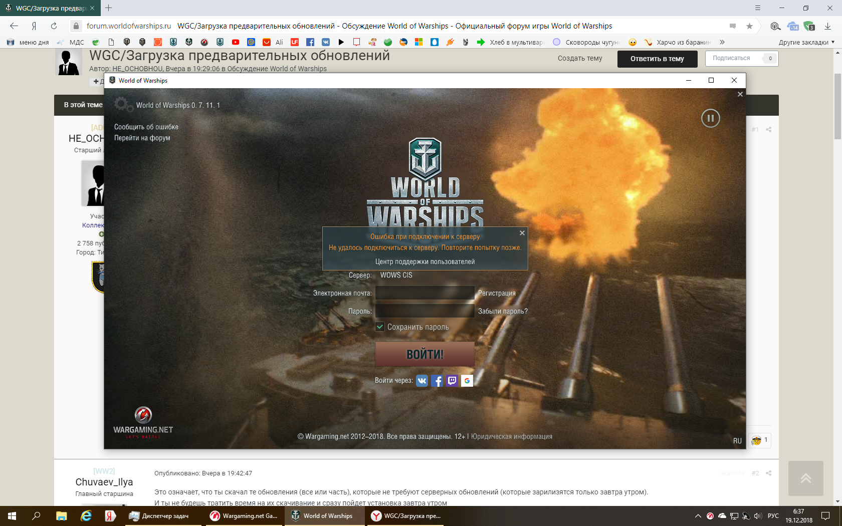Switch to Wargaming.net Game Center taskbar item
Image resolution: width=842 pixels, height=526 pixels.
click(244, 516)
